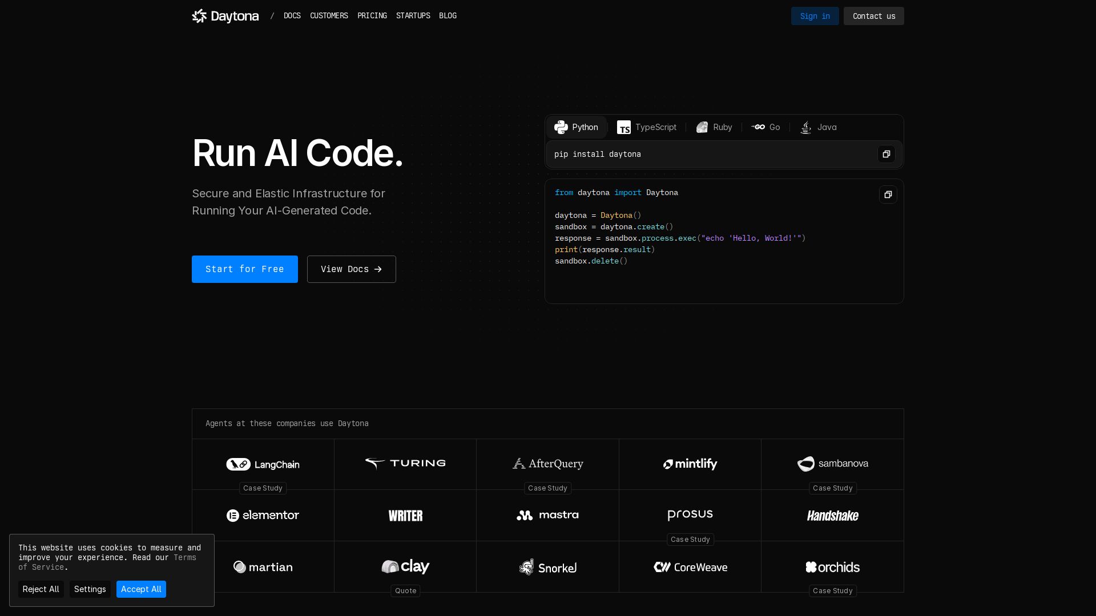1096x616 pixels.
Task: Open the SambaNova company logo
Action: (833, 464)
